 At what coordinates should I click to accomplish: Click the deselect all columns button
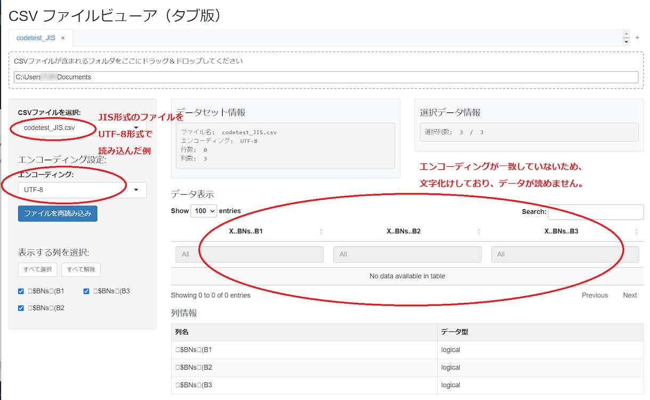pyautogui.click(x=81, y=270)
